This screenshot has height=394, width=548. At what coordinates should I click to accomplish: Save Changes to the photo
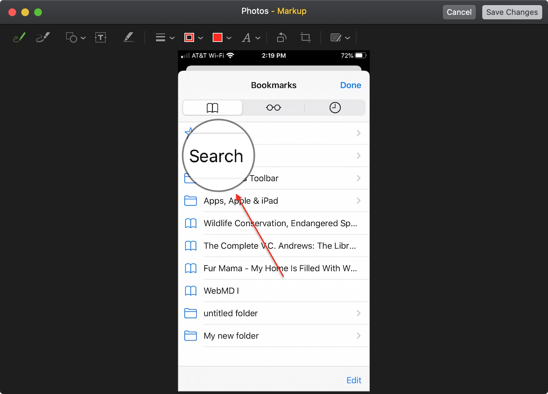512,12
